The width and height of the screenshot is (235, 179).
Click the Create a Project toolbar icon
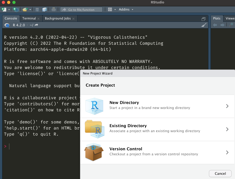tap(16, 9)
